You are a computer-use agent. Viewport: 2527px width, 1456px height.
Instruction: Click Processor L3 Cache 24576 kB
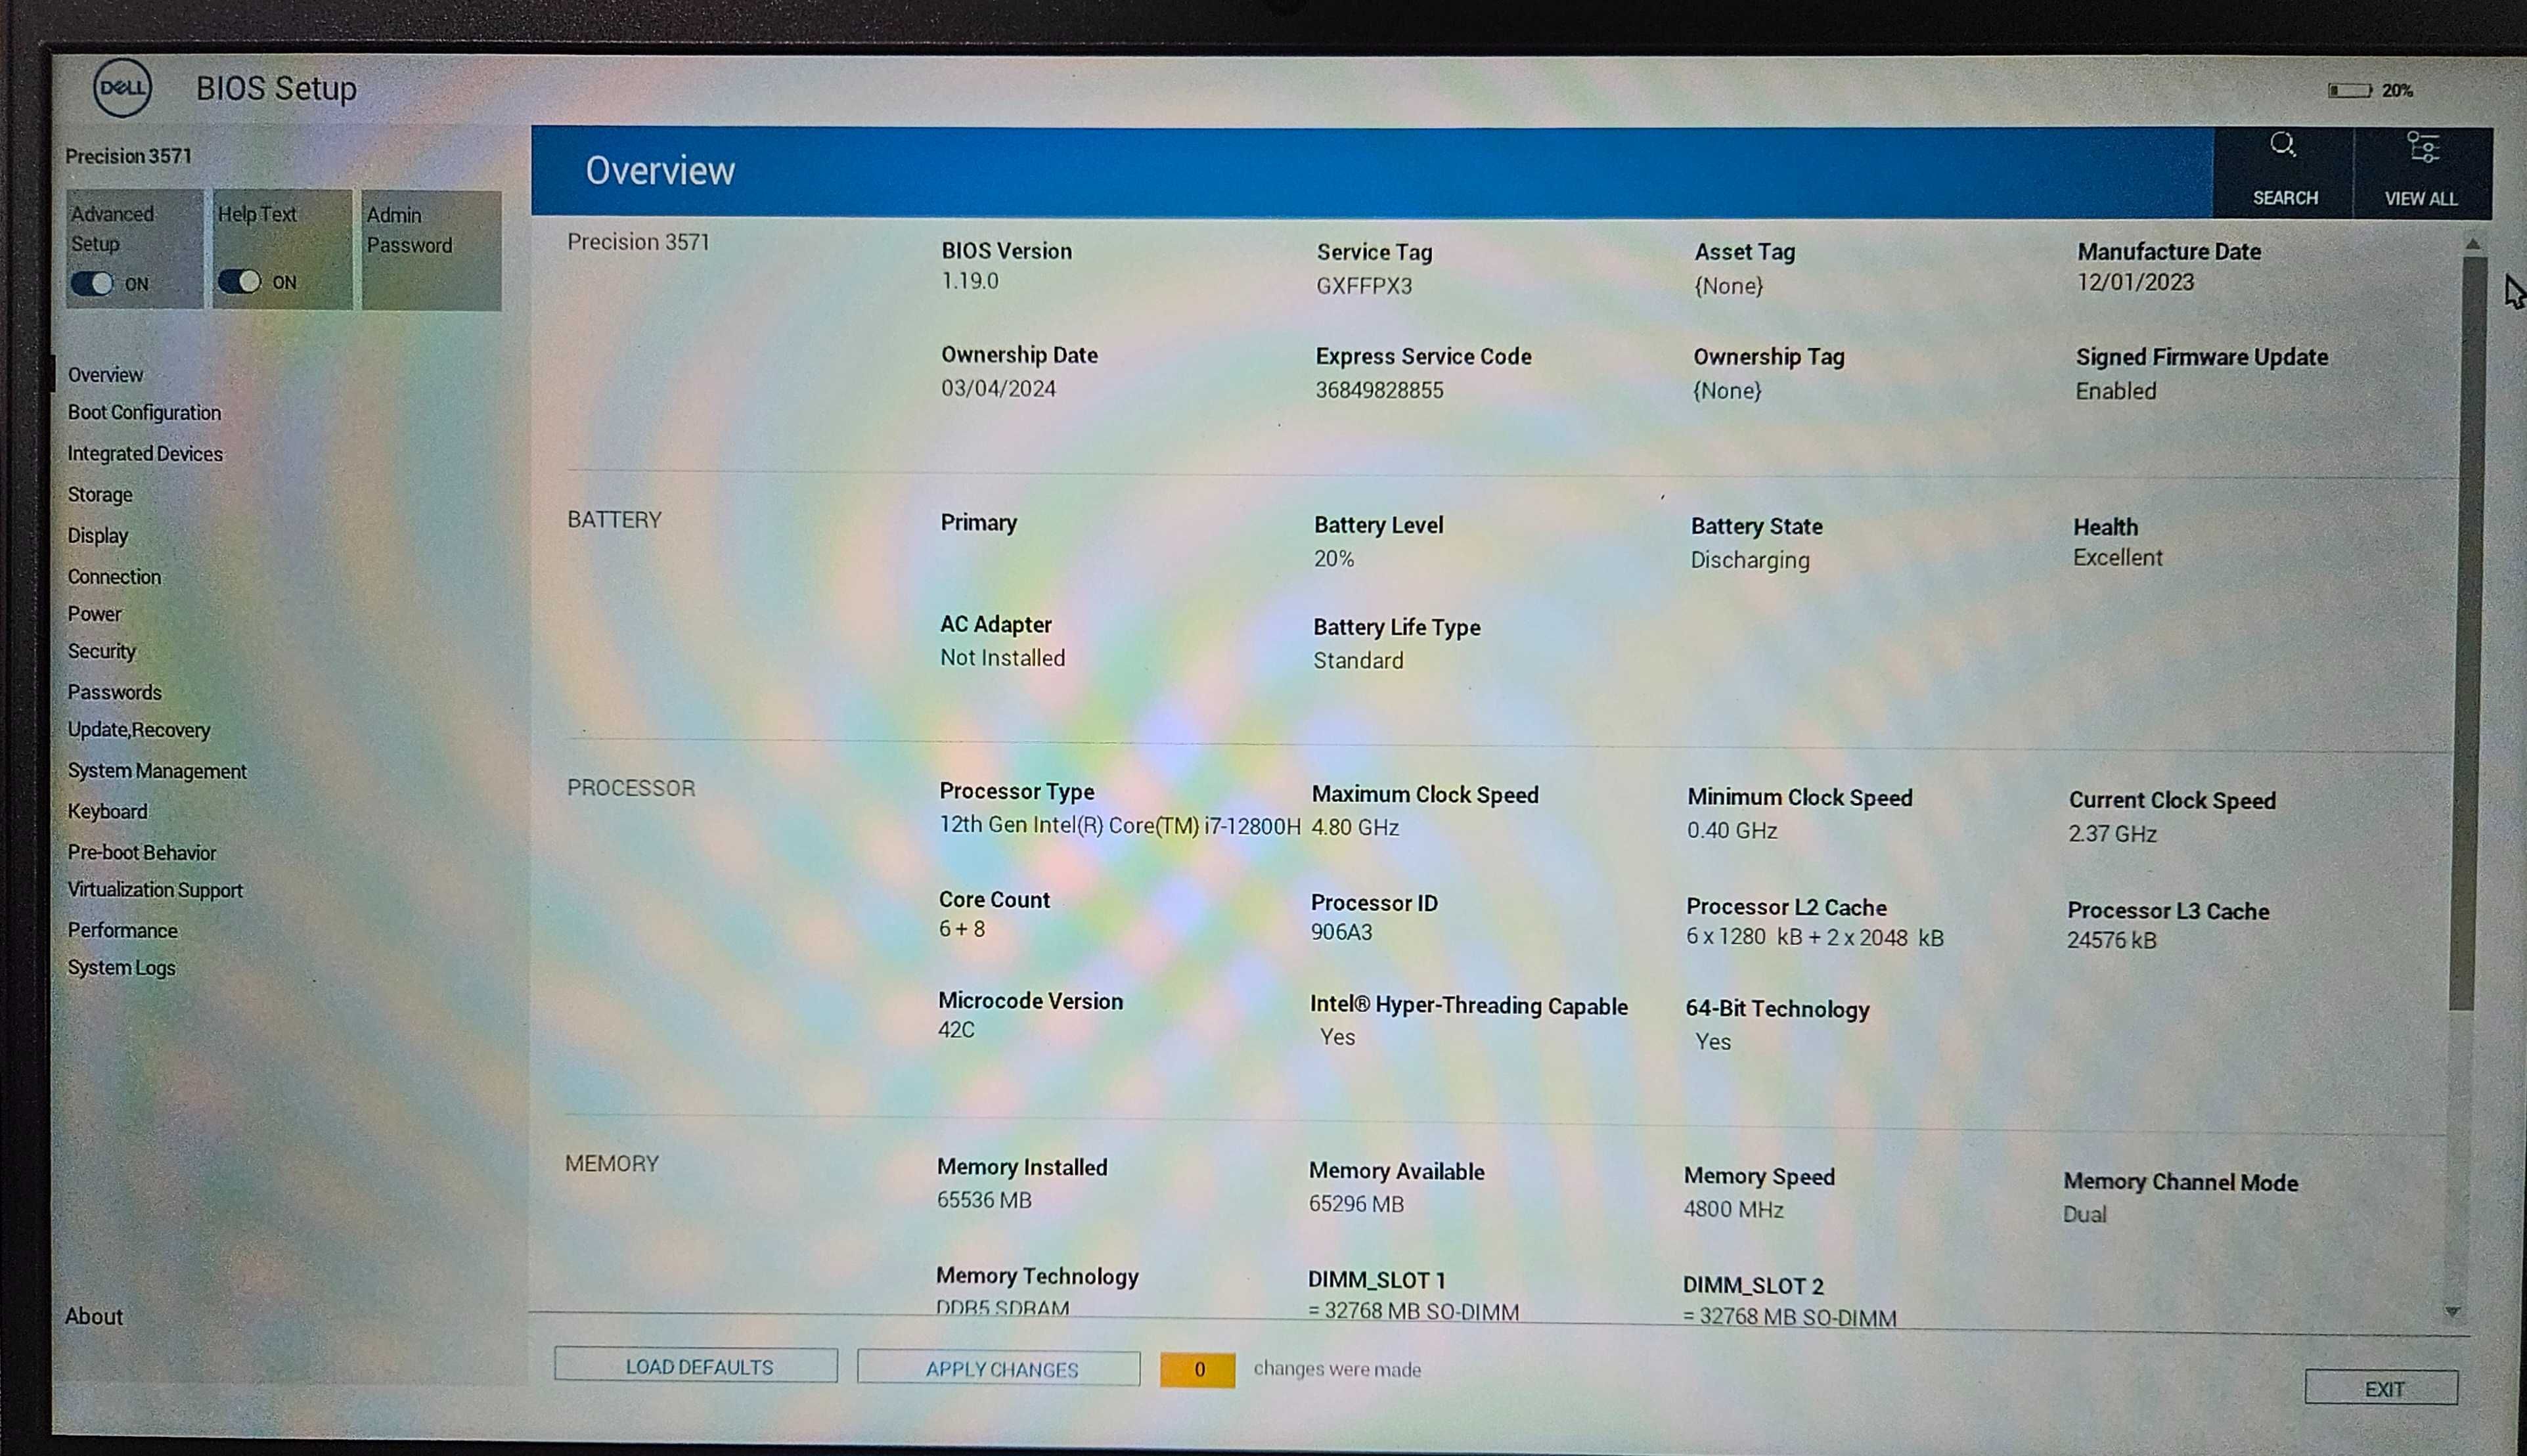tap(2112, 940)
